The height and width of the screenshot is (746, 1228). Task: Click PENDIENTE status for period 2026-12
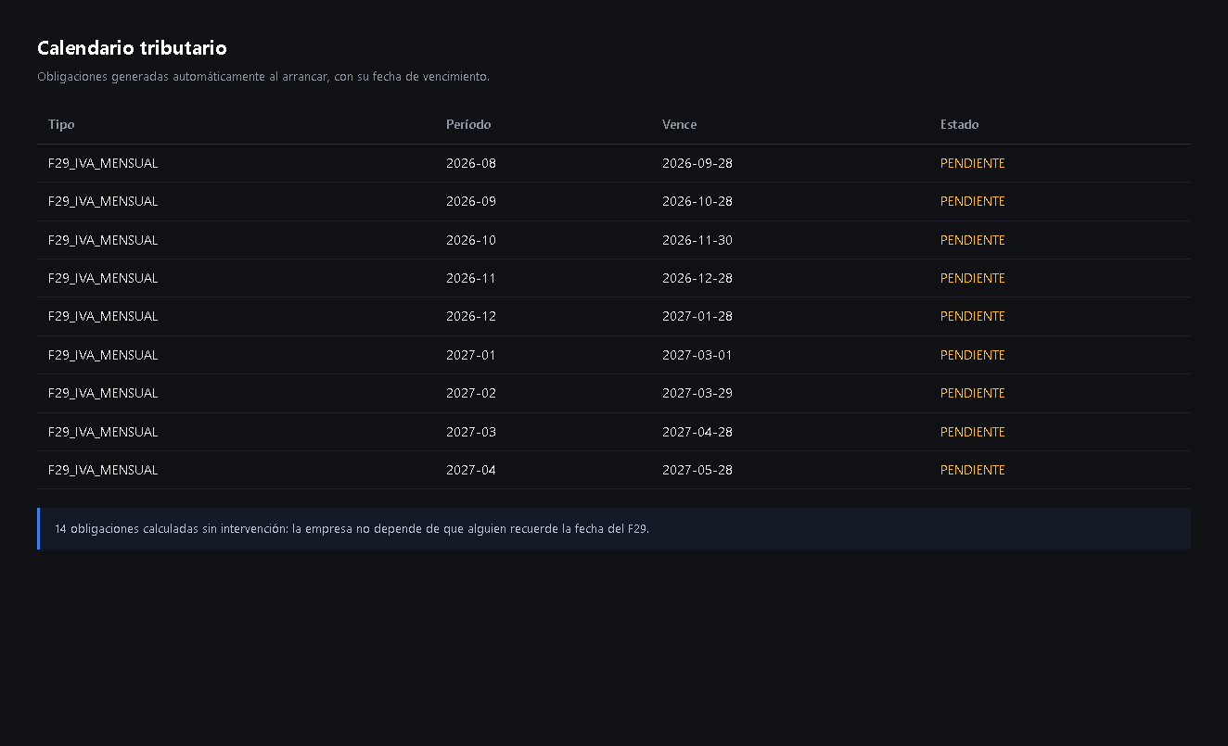pyautogui.click(x=973, y=316)
